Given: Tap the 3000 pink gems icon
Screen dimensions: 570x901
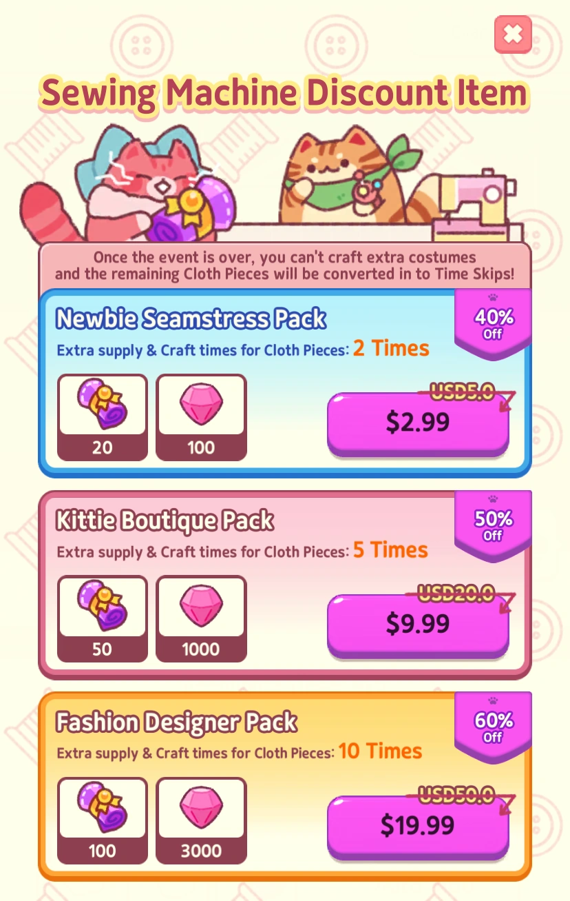Looking at the screenshot, I should 201,820.
